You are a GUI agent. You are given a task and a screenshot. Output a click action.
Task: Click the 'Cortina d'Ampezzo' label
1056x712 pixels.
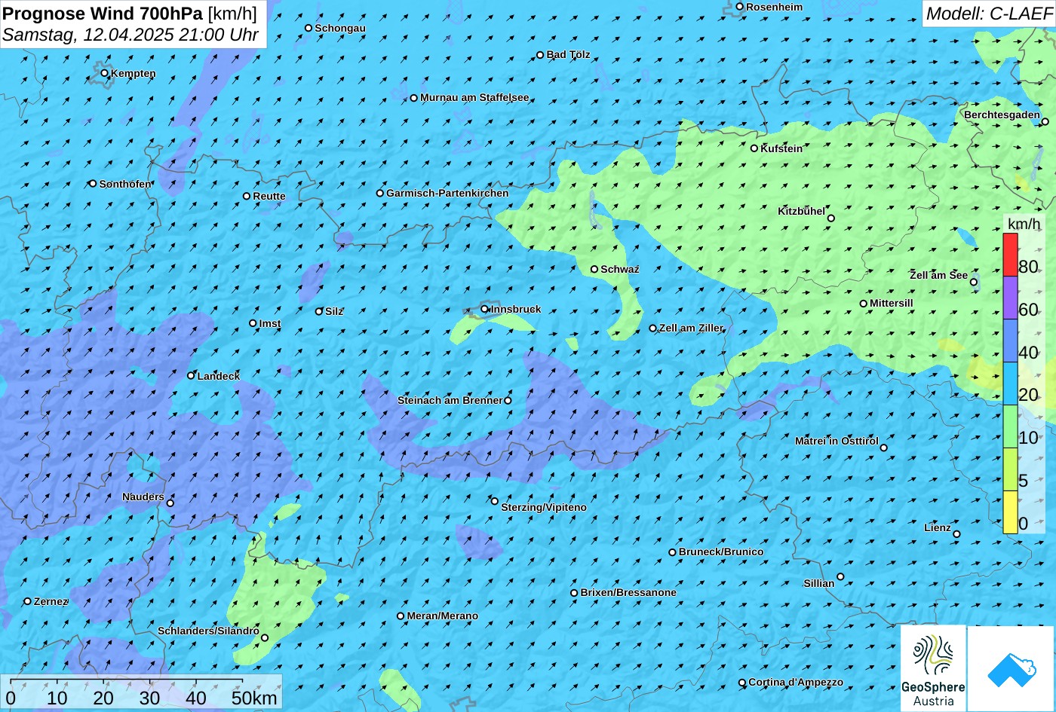pos(796,682)
